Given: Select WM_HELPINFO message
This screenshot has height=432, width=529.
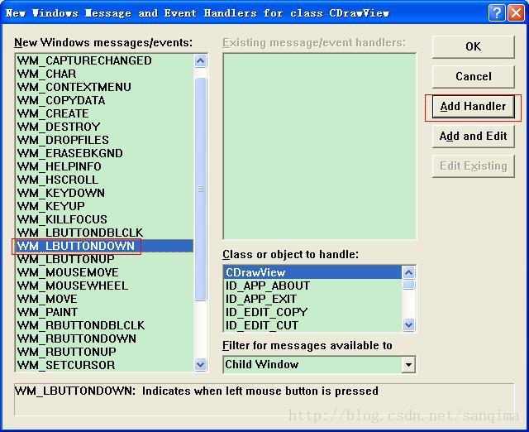Looking at the screenshot, I should (105, 166).
